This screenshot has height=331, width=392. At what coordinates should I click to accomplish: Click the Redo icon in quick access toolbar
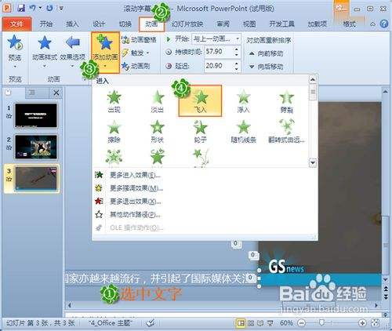[x=49, y=8]
